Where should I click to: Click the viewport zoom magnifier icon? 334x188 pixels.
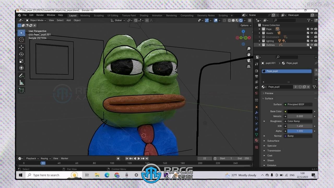point(249,49)
